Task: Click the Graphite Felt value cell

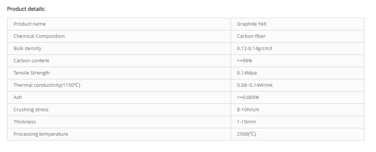Action: 251,24
